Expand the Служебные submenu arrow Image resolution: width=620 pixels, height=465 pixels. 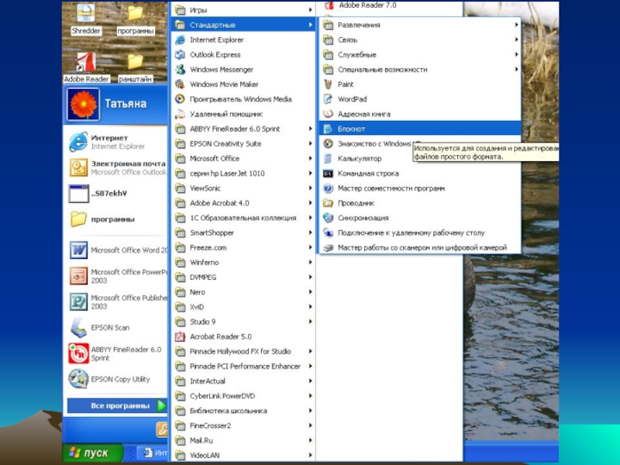click(x=516, y=54)
